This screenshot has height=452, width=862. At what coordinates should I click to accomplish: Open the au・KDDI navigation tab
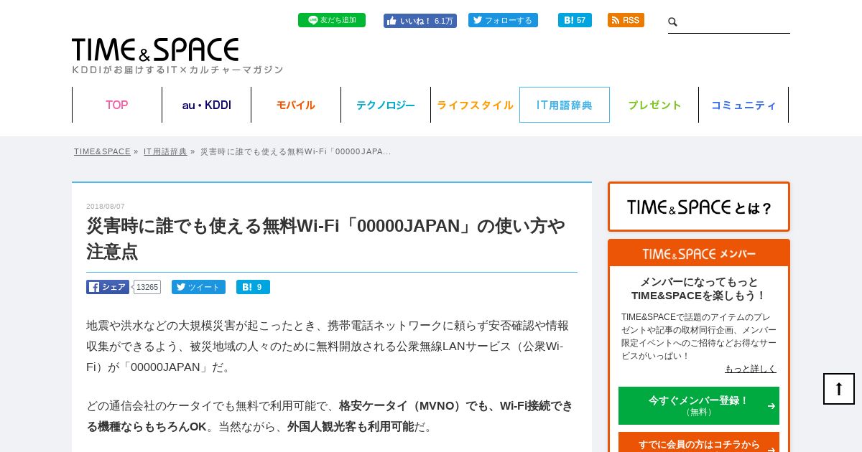[x=207, y=105]
